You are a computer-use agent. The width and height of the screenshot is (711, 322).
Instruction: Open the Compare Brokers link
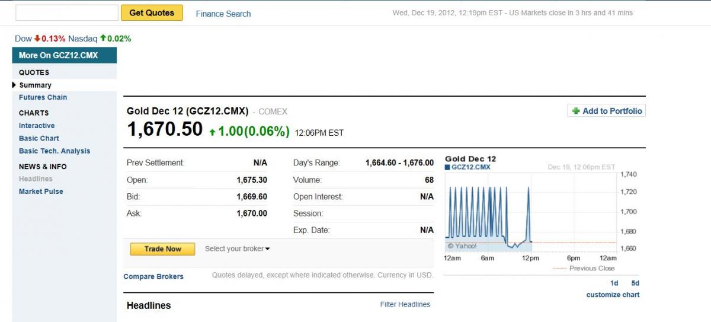point(153,277)
